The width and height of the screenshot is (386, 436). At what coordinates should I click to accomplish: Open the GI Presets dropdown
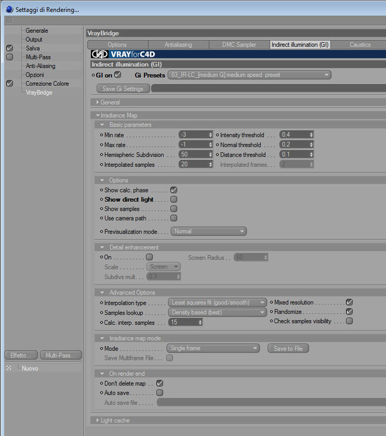click(x=250, y=75)
